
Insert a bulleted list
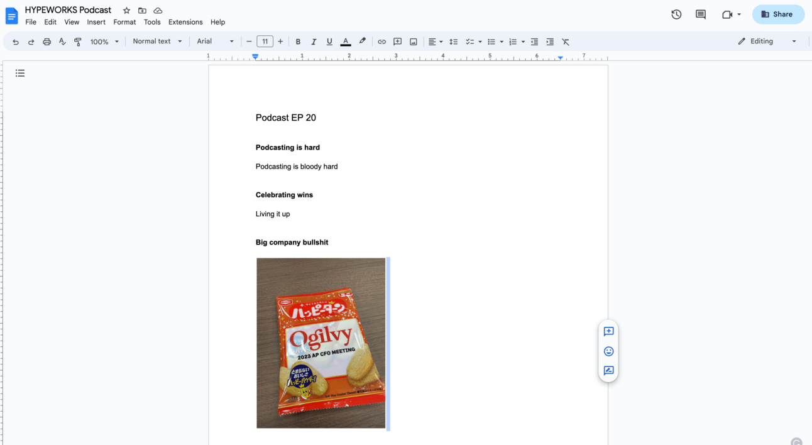pyautogui.click(x=491, y=41)
